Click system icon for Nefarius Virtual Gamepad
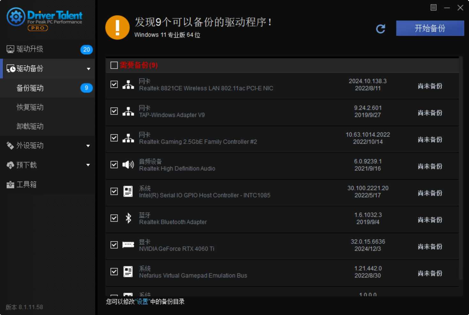The width and height of the screenshot is (469, 315). coord(128,272)
